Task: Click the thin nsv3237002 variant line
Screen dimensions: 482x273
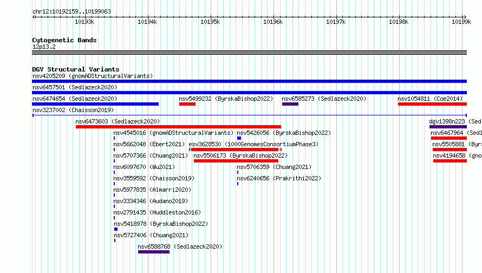Action: coord(250,115)
